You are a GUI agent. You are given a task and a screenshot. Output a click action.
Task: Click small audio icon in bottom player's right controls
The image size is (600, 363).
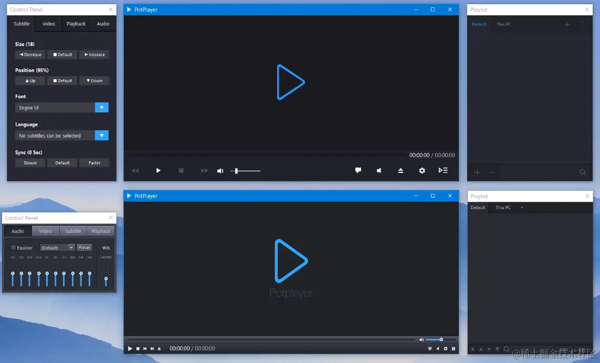point(438,348)
